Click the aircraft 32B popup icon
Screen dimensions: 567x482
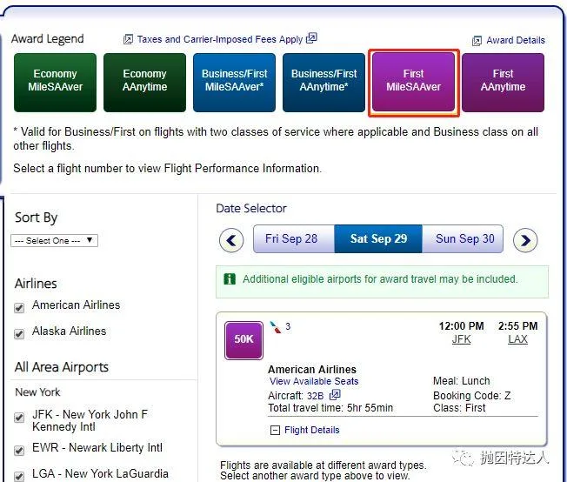[x=335, y=395]
